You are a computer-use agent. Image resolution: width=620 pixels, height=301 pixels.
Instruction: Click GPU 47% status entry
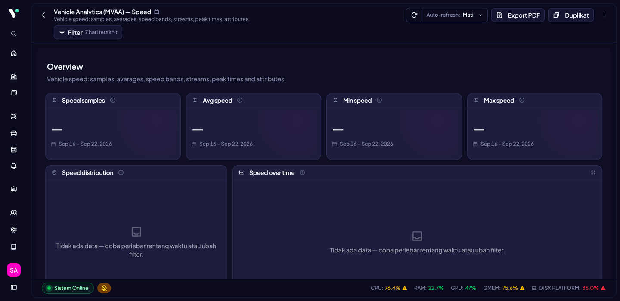pos(463,288)
